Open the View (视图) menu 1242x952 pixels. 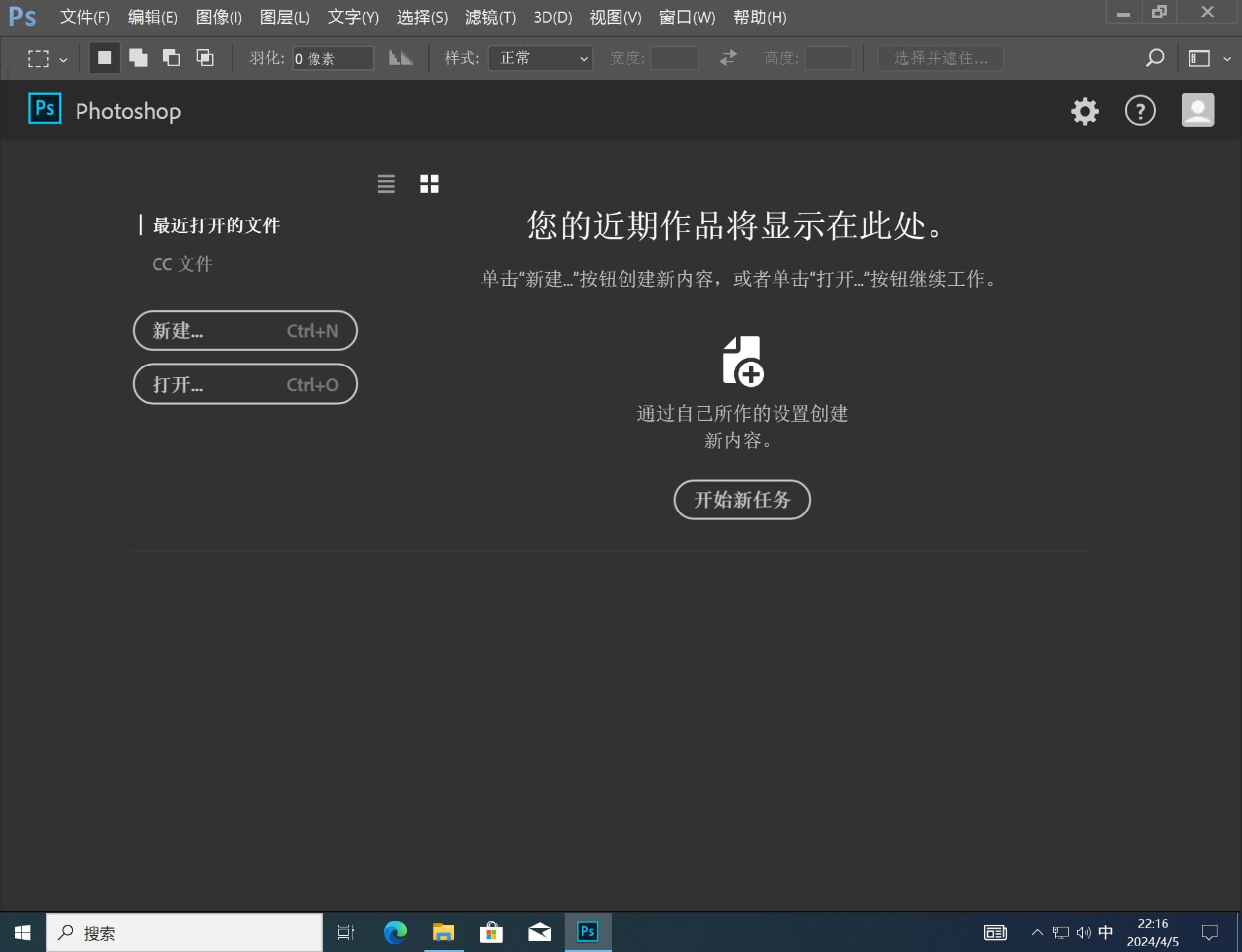click(615, 17)
